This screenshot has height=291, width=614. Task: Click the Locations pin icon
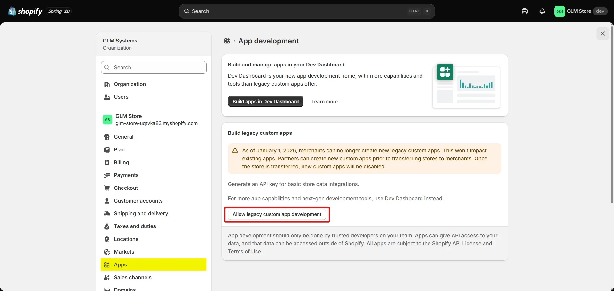coord(107,239)
